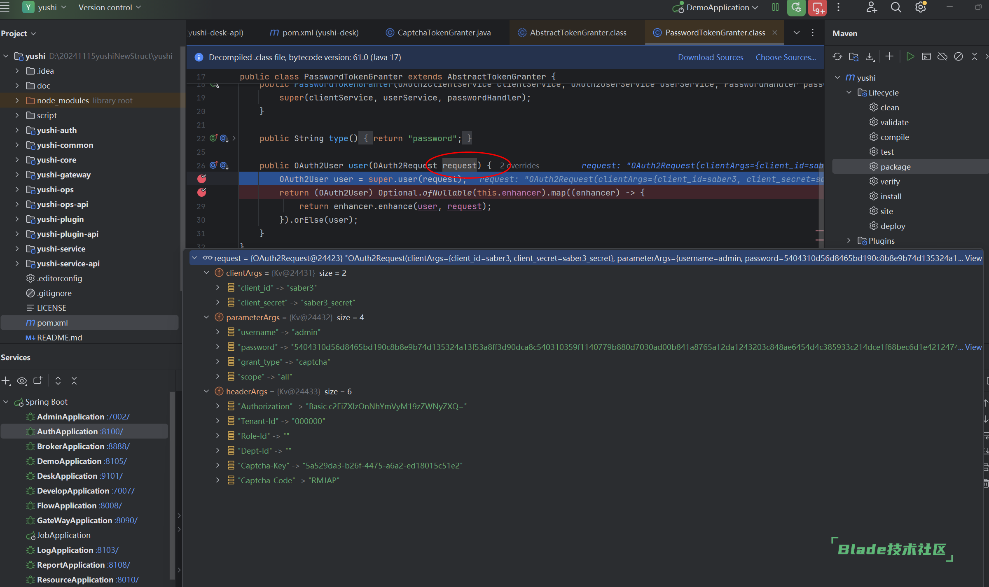Collapse the Spring Boot services node

coord(6,402)
